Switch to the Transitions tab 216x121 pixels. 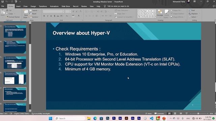point(43,6)
